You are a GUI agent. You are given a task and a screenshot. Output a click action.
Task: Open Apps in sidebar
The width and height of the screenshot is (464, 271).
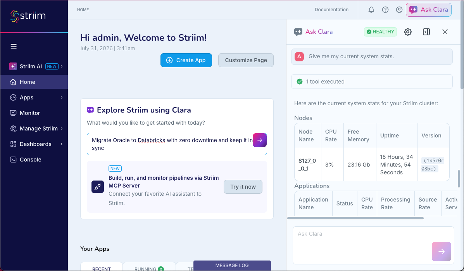(x=26, y=97)
